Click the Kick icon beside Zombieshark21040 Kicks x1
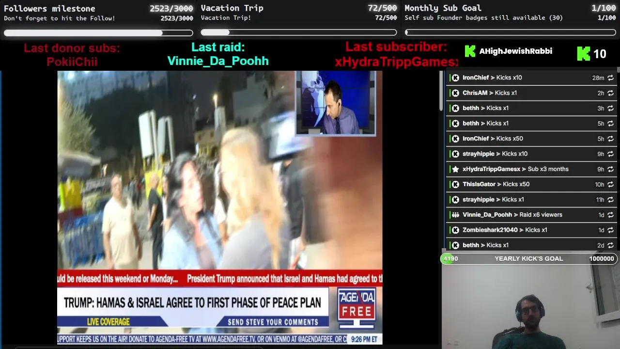Viewport: 620px width, 349px height. [x=455, y=230]
